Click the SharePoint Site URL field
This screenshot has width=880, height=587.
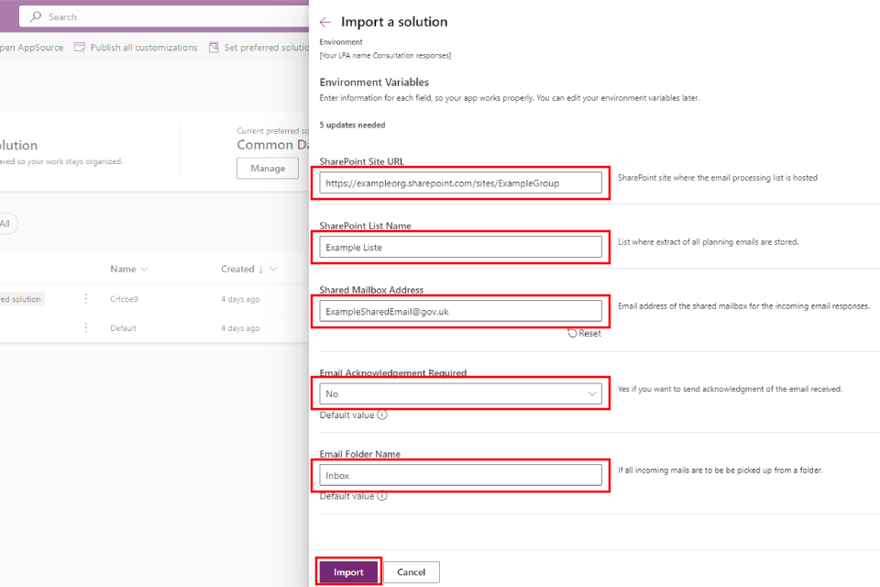tap(461, 183)
